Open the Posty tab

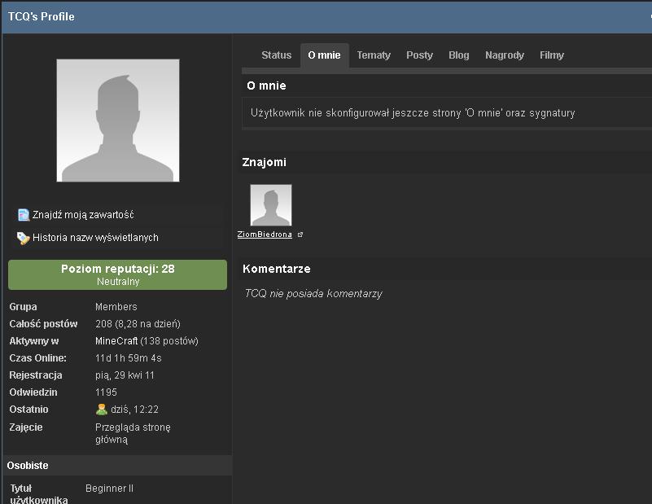(x=419, y=55)
